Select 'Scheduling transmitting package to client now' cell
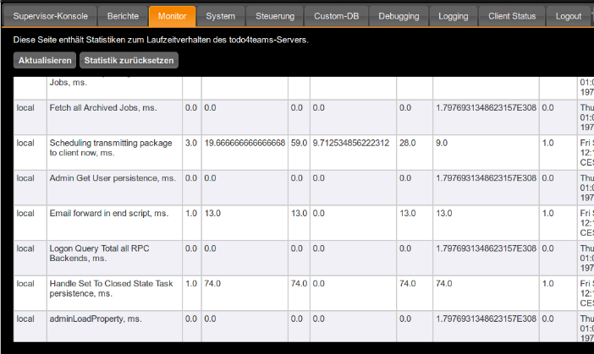Viewport: 594px width, 354px height. (x=114, y=152)
